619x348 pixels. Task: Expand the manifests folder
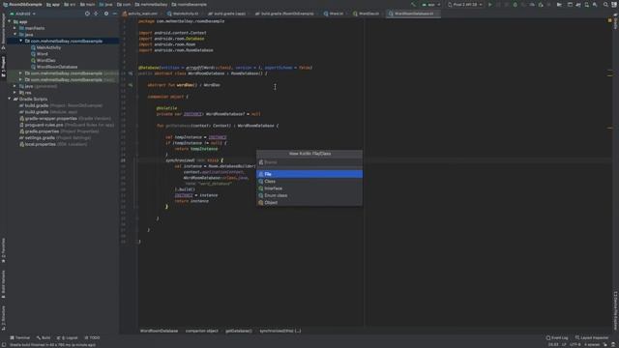15,28
